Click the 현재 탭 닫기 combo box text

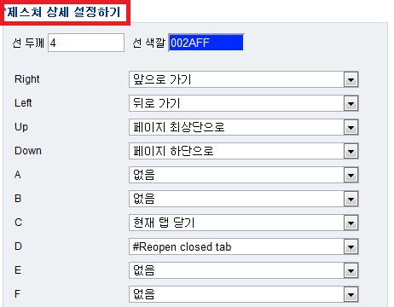(164, 223)
